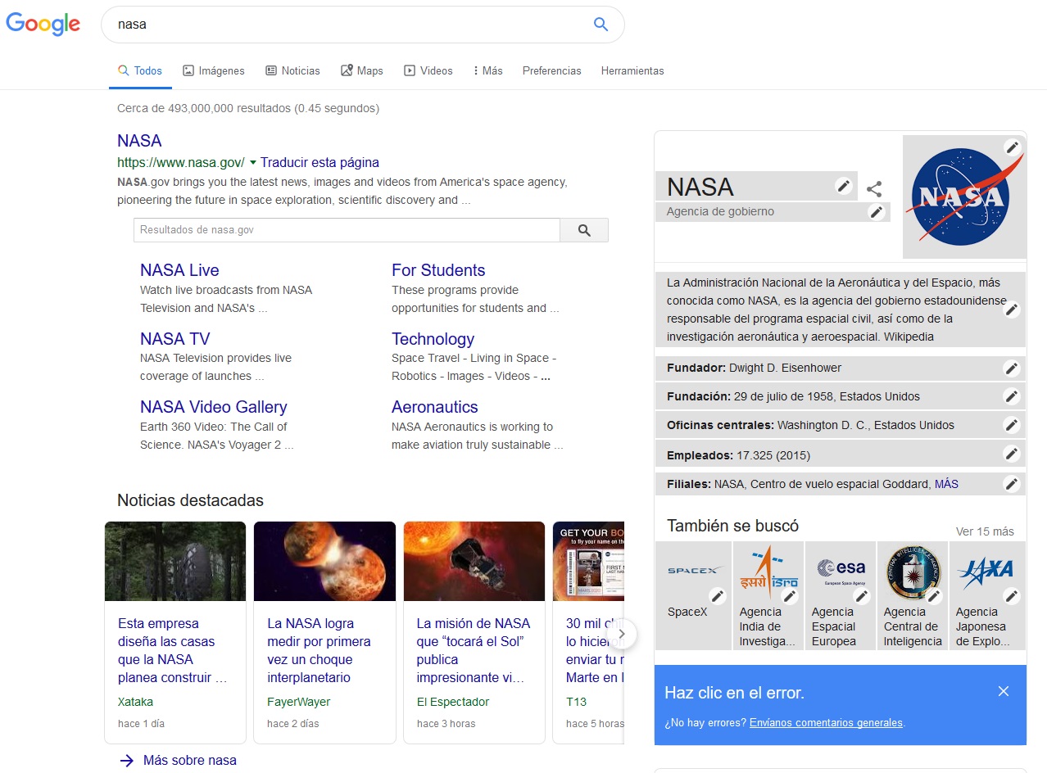The image size is (1047, 773).
Task: Open the NASA Live sitelink
Action: [179, 270]
